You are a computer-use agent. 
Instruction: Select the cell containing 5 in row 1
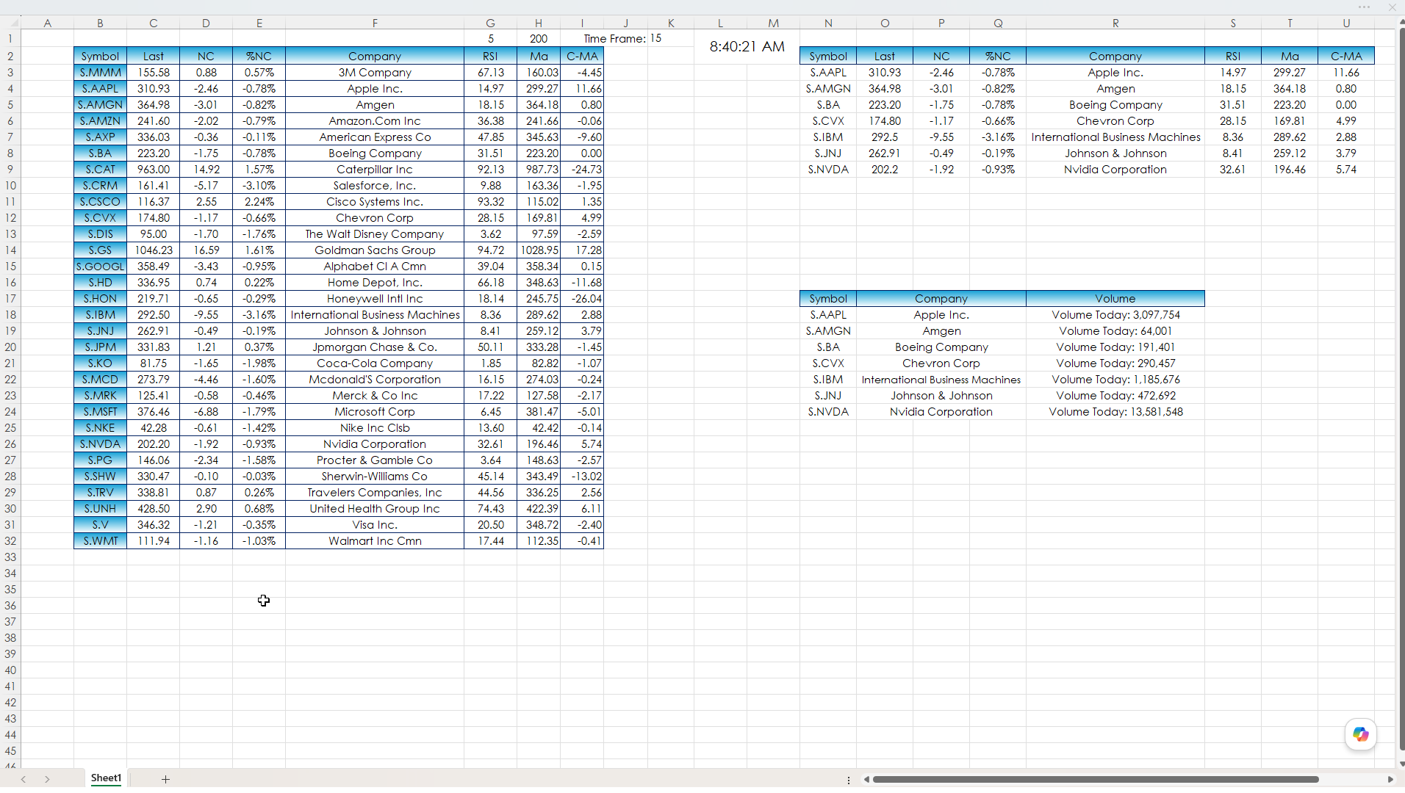point(490,39)
